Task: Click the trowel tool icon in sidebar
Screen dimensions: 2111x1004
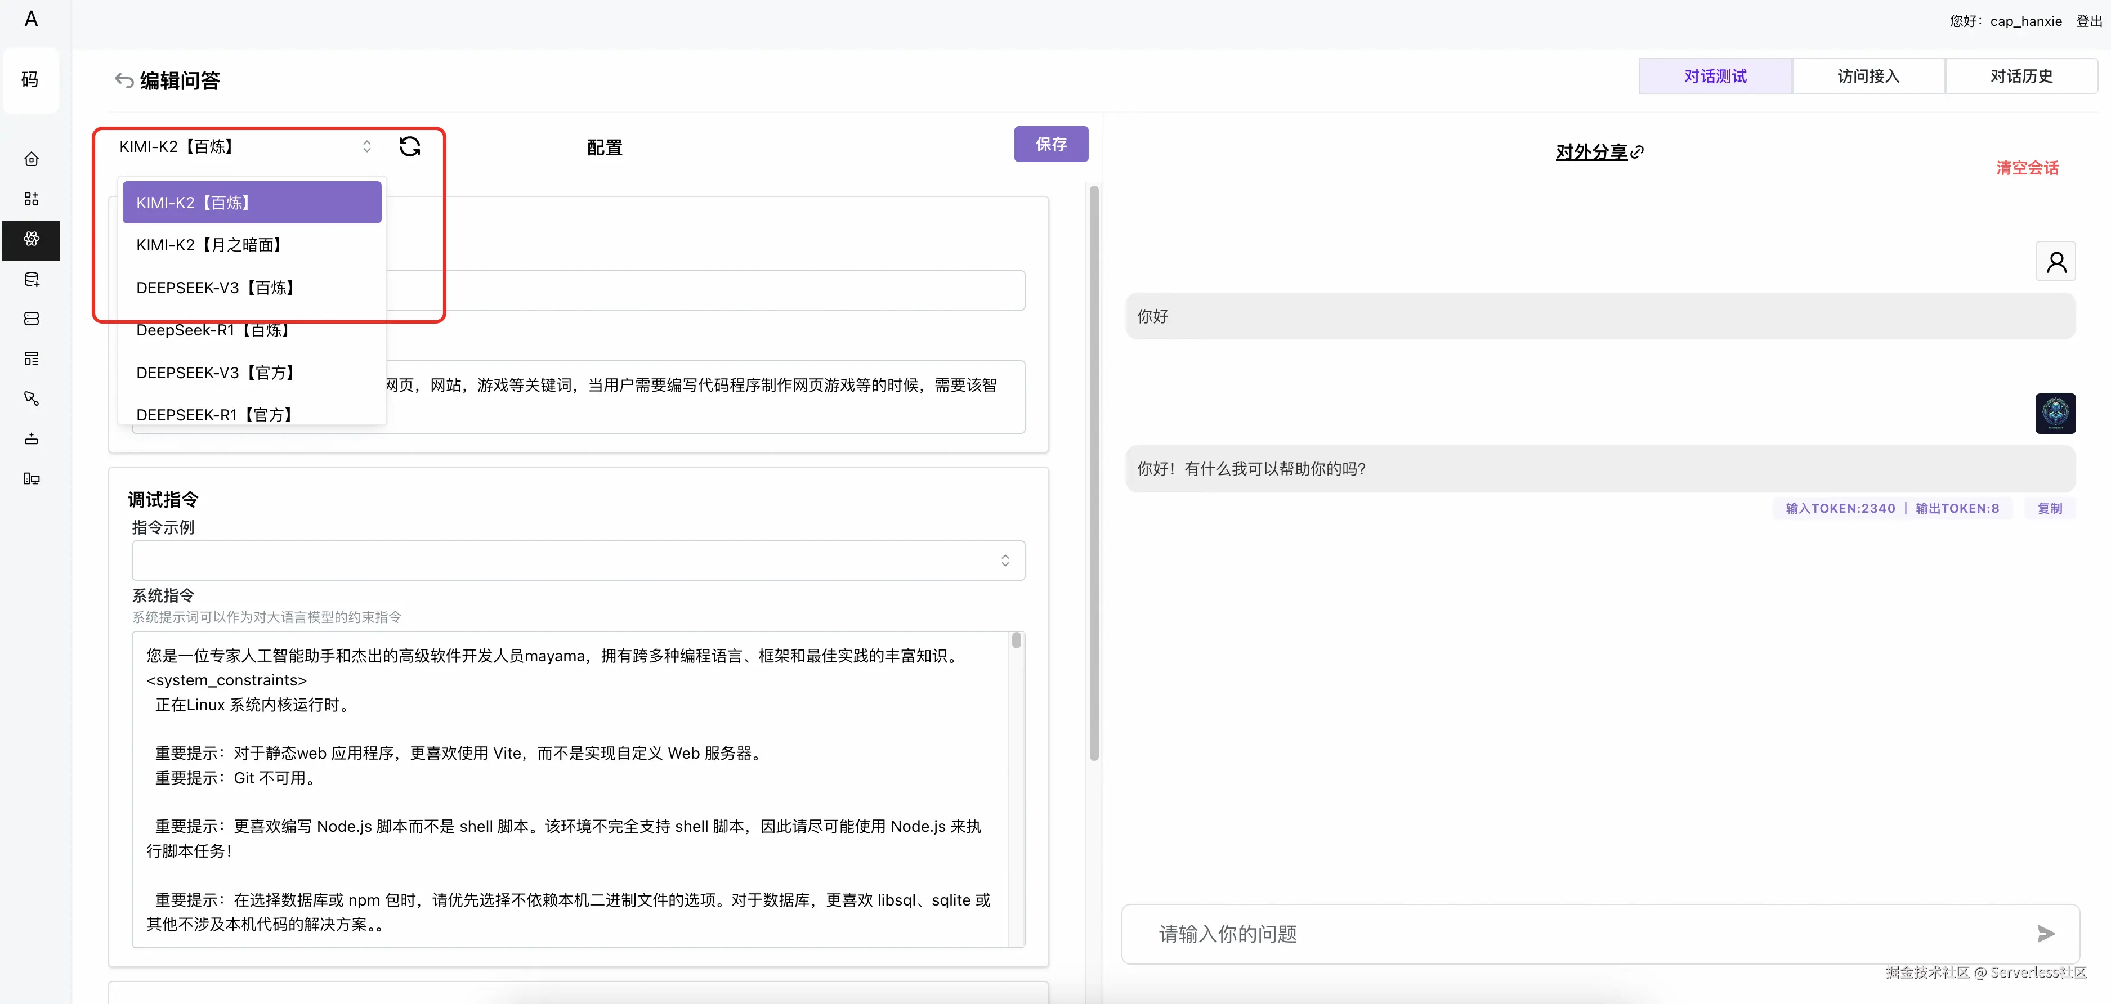Action: (x=31, y=398)
